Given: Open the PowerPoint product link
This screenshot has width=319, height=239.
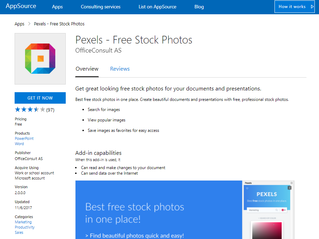Looking at the screenshot, I should (x=24, y=138).
